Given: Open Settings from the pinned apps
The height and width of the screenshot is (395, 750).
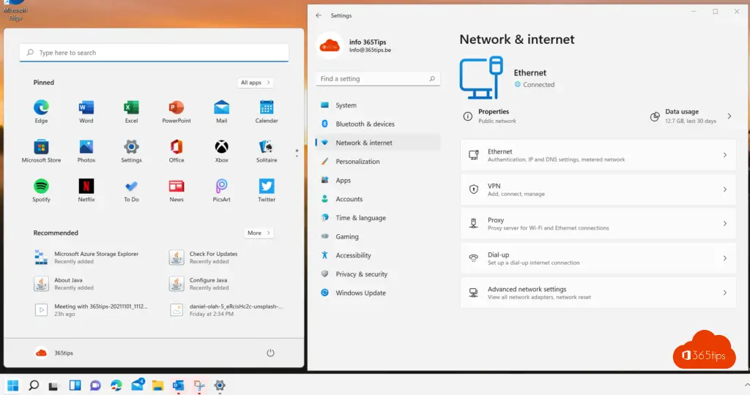Looking at the screenshot, I should coord(132,151).
